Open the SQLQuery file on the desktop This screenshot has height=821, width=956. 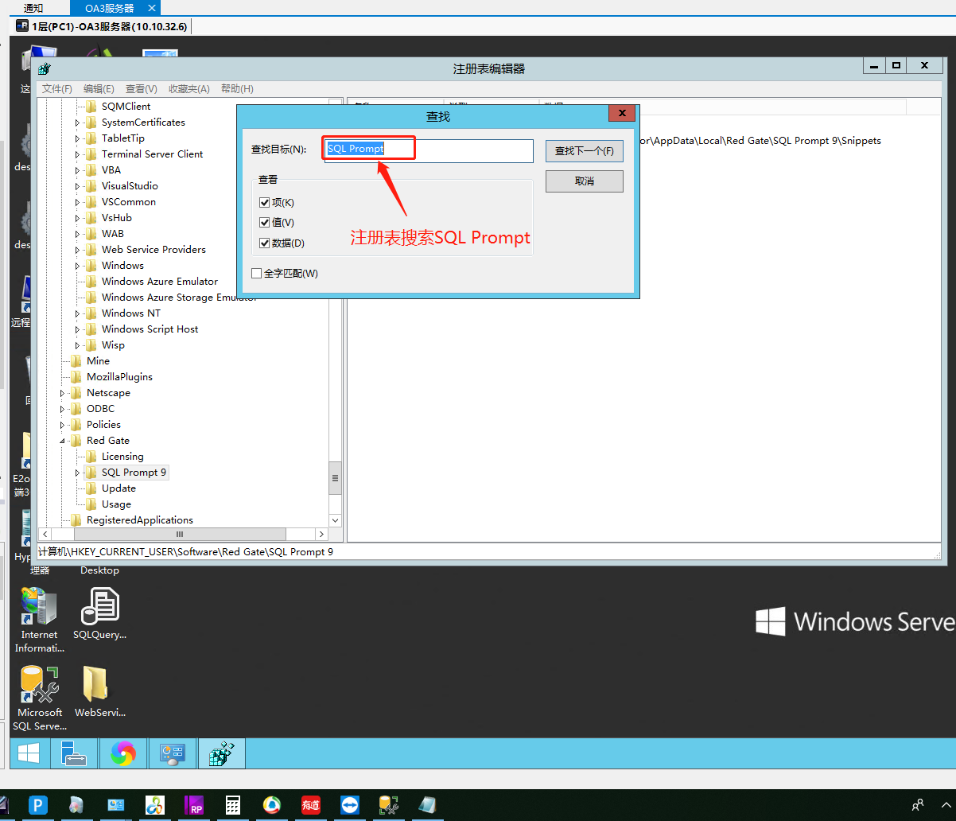[x=100, y=613]
